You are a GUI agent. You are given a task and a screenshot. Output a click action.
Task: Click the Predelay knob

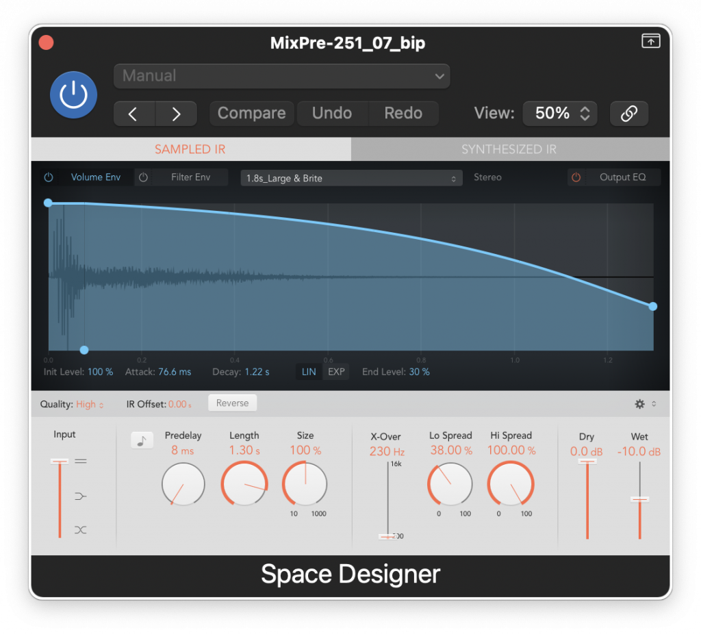pyautogui.click(x=183, y=484)
